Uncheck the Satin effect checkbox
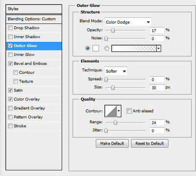Screen dimensions: 196x176 (10, 90)
